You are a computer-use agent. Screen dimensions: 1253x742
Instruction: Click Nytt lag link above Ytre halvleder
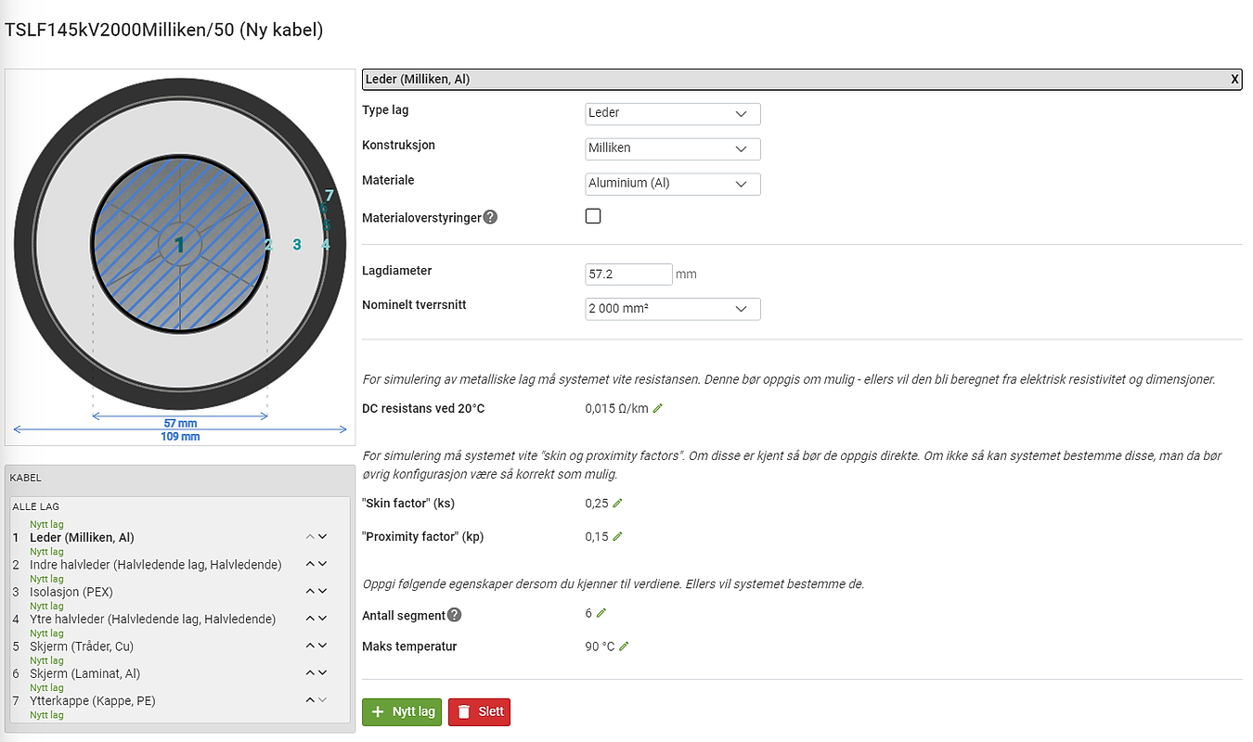click(46, 606)
